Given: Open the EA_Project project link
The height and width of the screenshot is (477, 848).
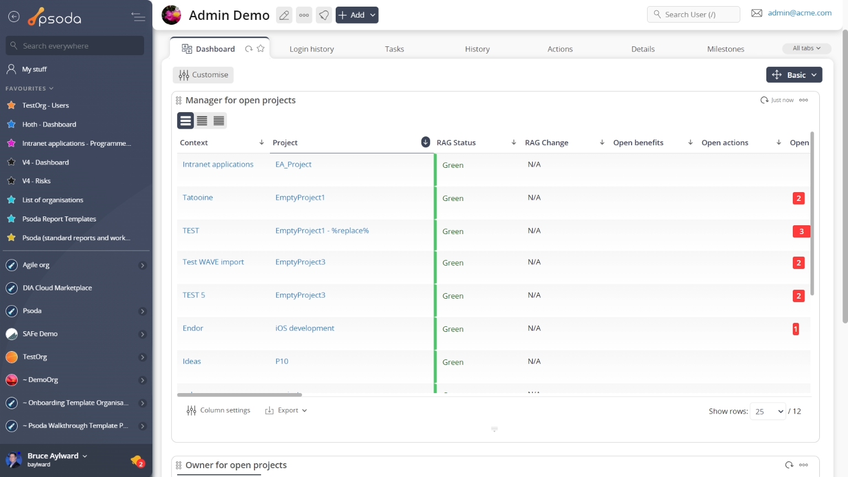Looking at the screenshot, I should point(293,165).
